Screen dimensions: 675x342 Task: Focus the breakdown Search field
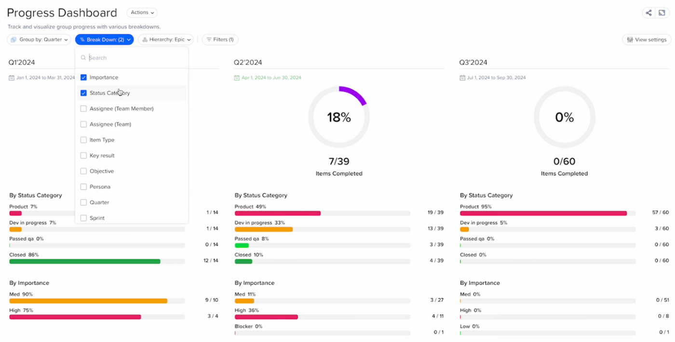tap(135, 58)
